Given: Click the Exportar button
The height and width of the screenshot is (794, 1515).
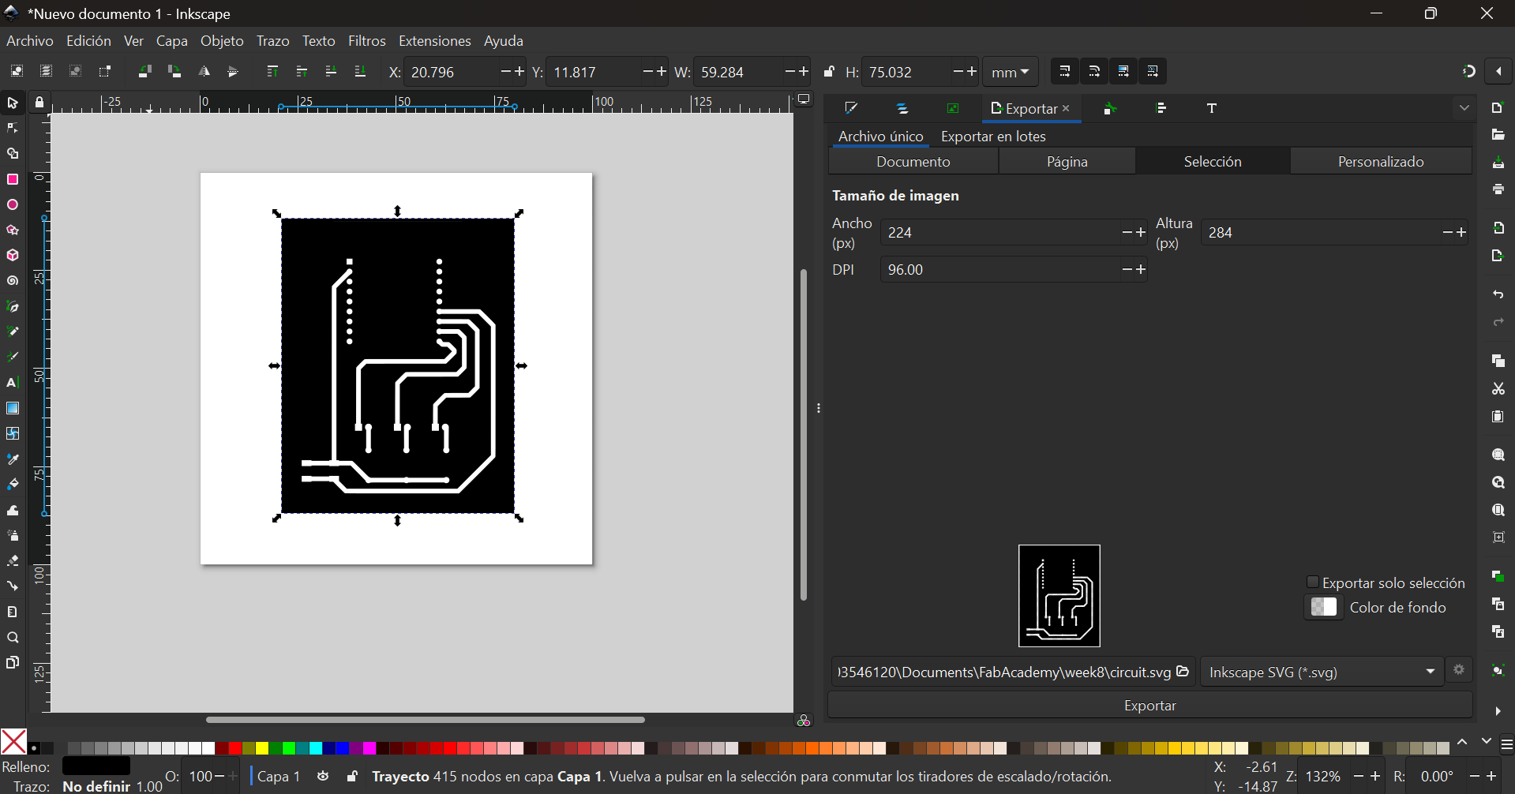Looking at the screenshot, I should point(1149,706).
